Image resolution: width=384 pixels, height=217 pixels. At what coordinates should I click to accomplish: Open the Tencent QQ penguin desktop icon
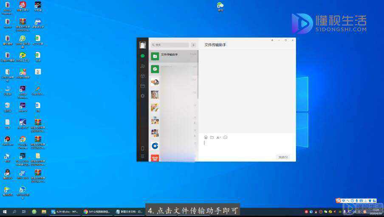point(7,174)
